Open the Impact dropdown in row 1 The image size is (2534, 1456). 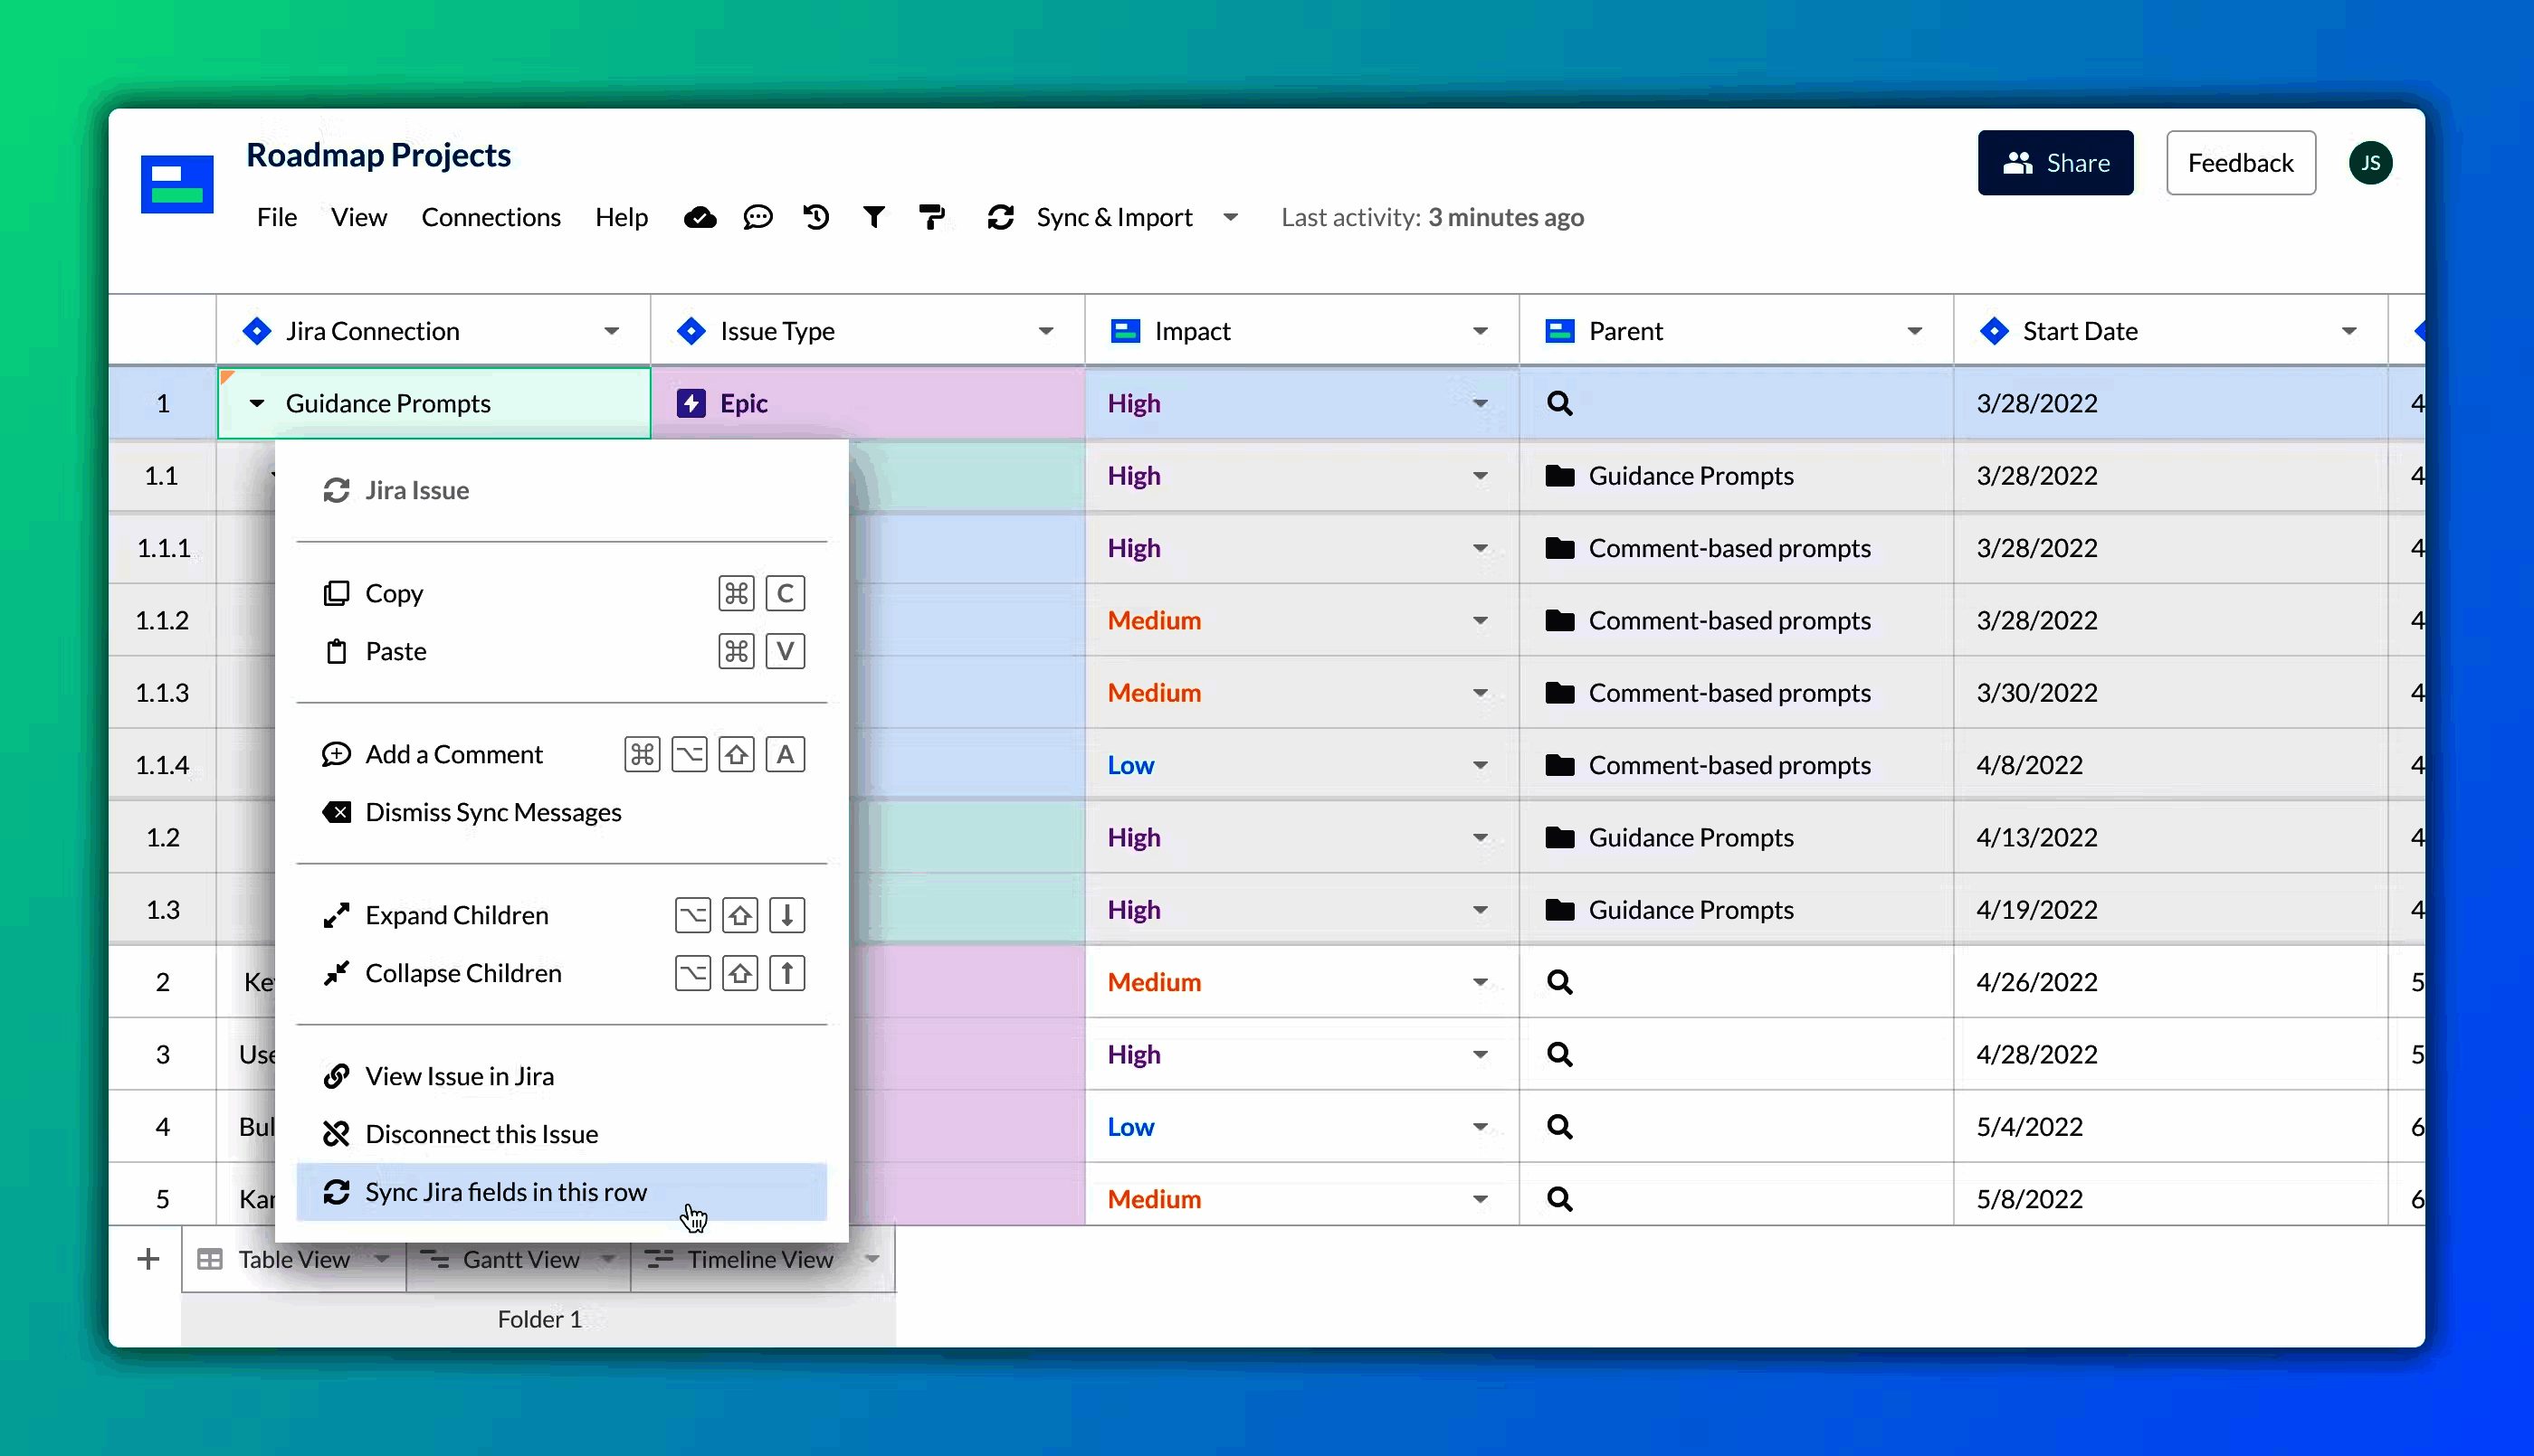[x=1480, y=403]
